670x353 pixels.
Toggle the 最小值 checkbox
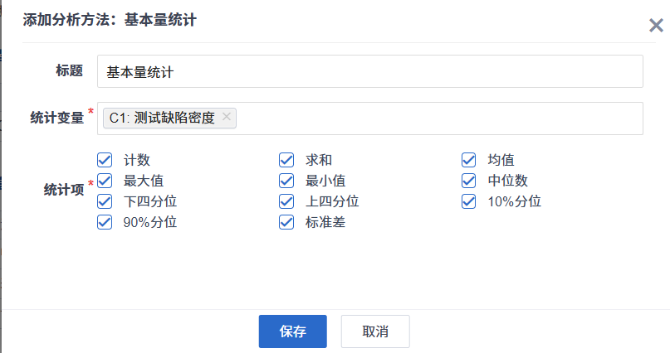[286, 180]
